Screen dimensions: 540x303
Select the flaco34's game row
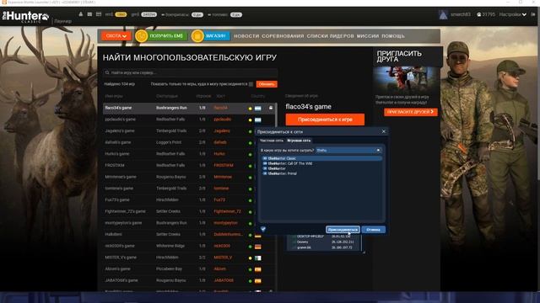click(x=189, y=108)
